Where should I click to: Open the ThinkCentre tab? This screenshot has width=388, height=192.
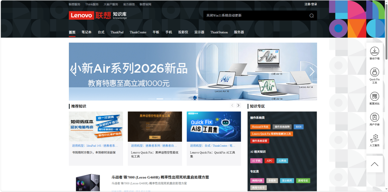click(x=138, y=32)
